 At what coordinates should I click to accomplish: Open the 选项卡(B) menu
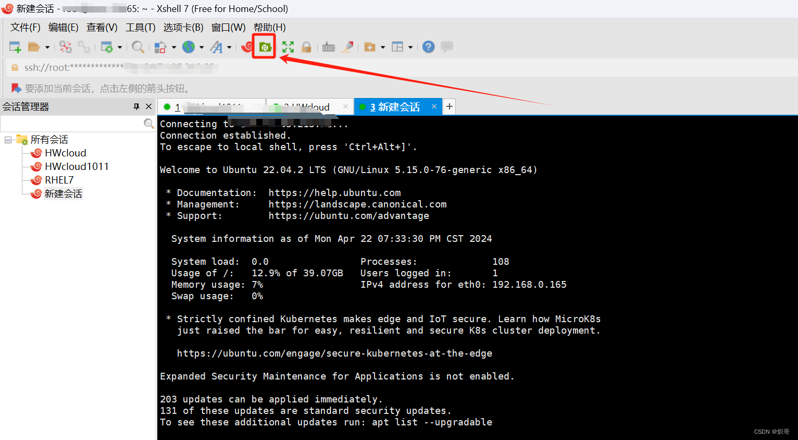(183, 27)
